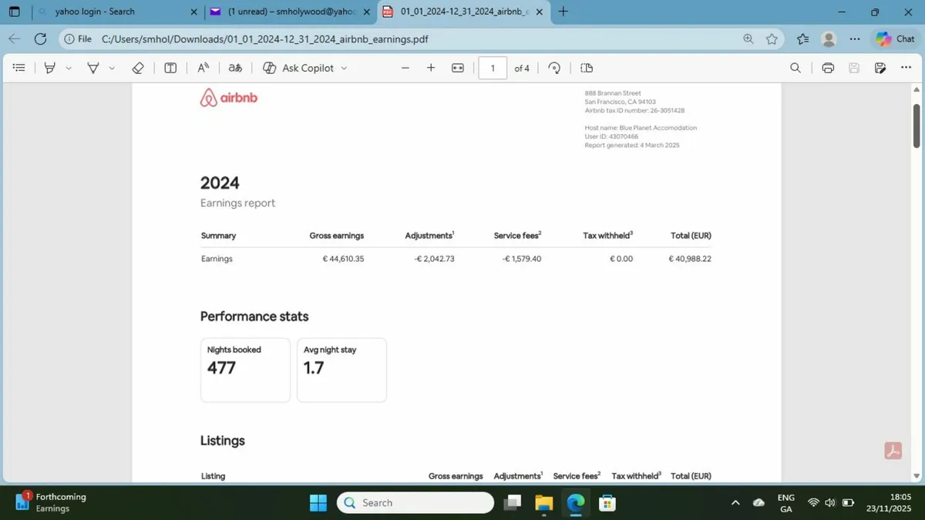Click the Translate icon
The height and width of the screenshot is (520, 925).
(x=235, y=68)
